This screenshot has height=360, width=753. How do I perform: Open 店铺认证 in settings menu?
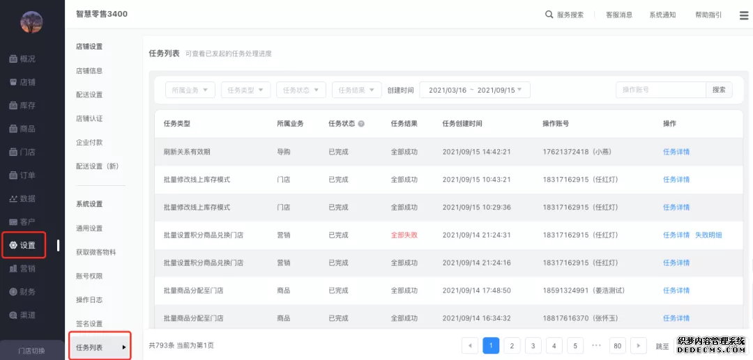(x=89, y=118)
